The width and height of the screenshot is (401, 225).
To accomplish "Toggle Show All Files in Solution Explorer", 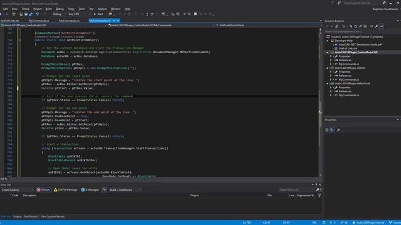I will [365, 26].
